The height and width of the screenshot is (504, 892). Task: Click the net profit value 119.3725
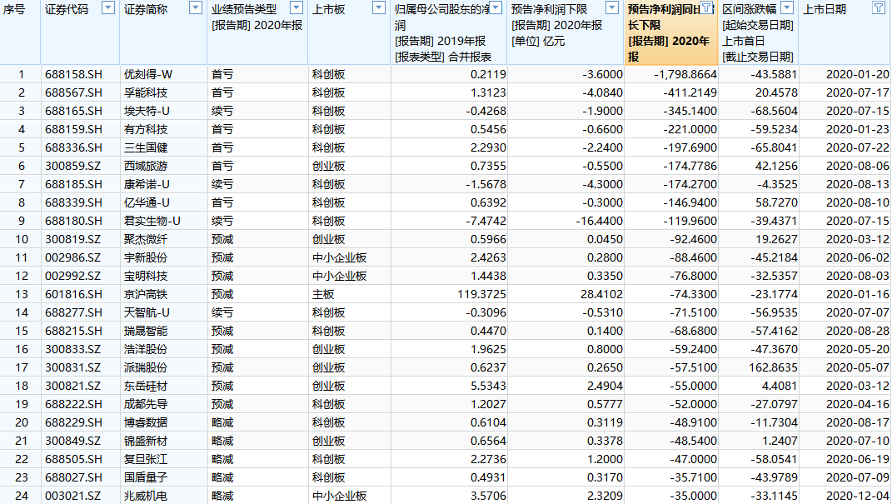coord(481,294)
